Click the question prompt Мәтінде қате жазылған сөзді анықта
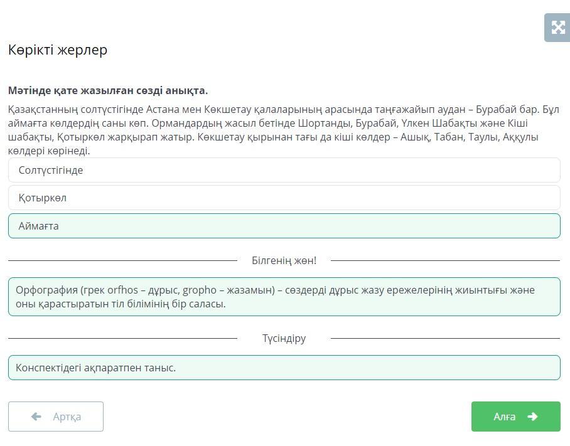570x446 pixels. tap(108, 90)
